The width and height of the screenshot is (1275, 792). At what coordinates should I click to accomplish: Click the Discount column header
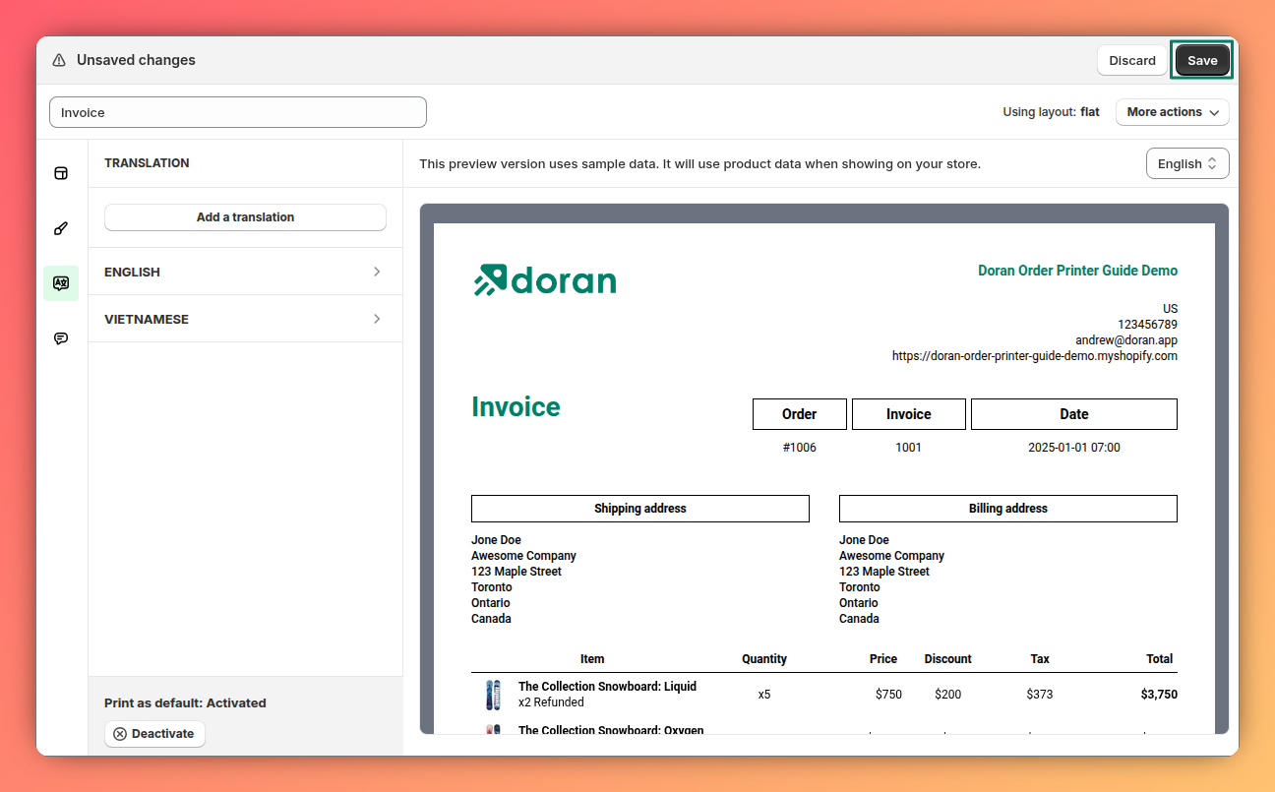(x=947, y=659)
